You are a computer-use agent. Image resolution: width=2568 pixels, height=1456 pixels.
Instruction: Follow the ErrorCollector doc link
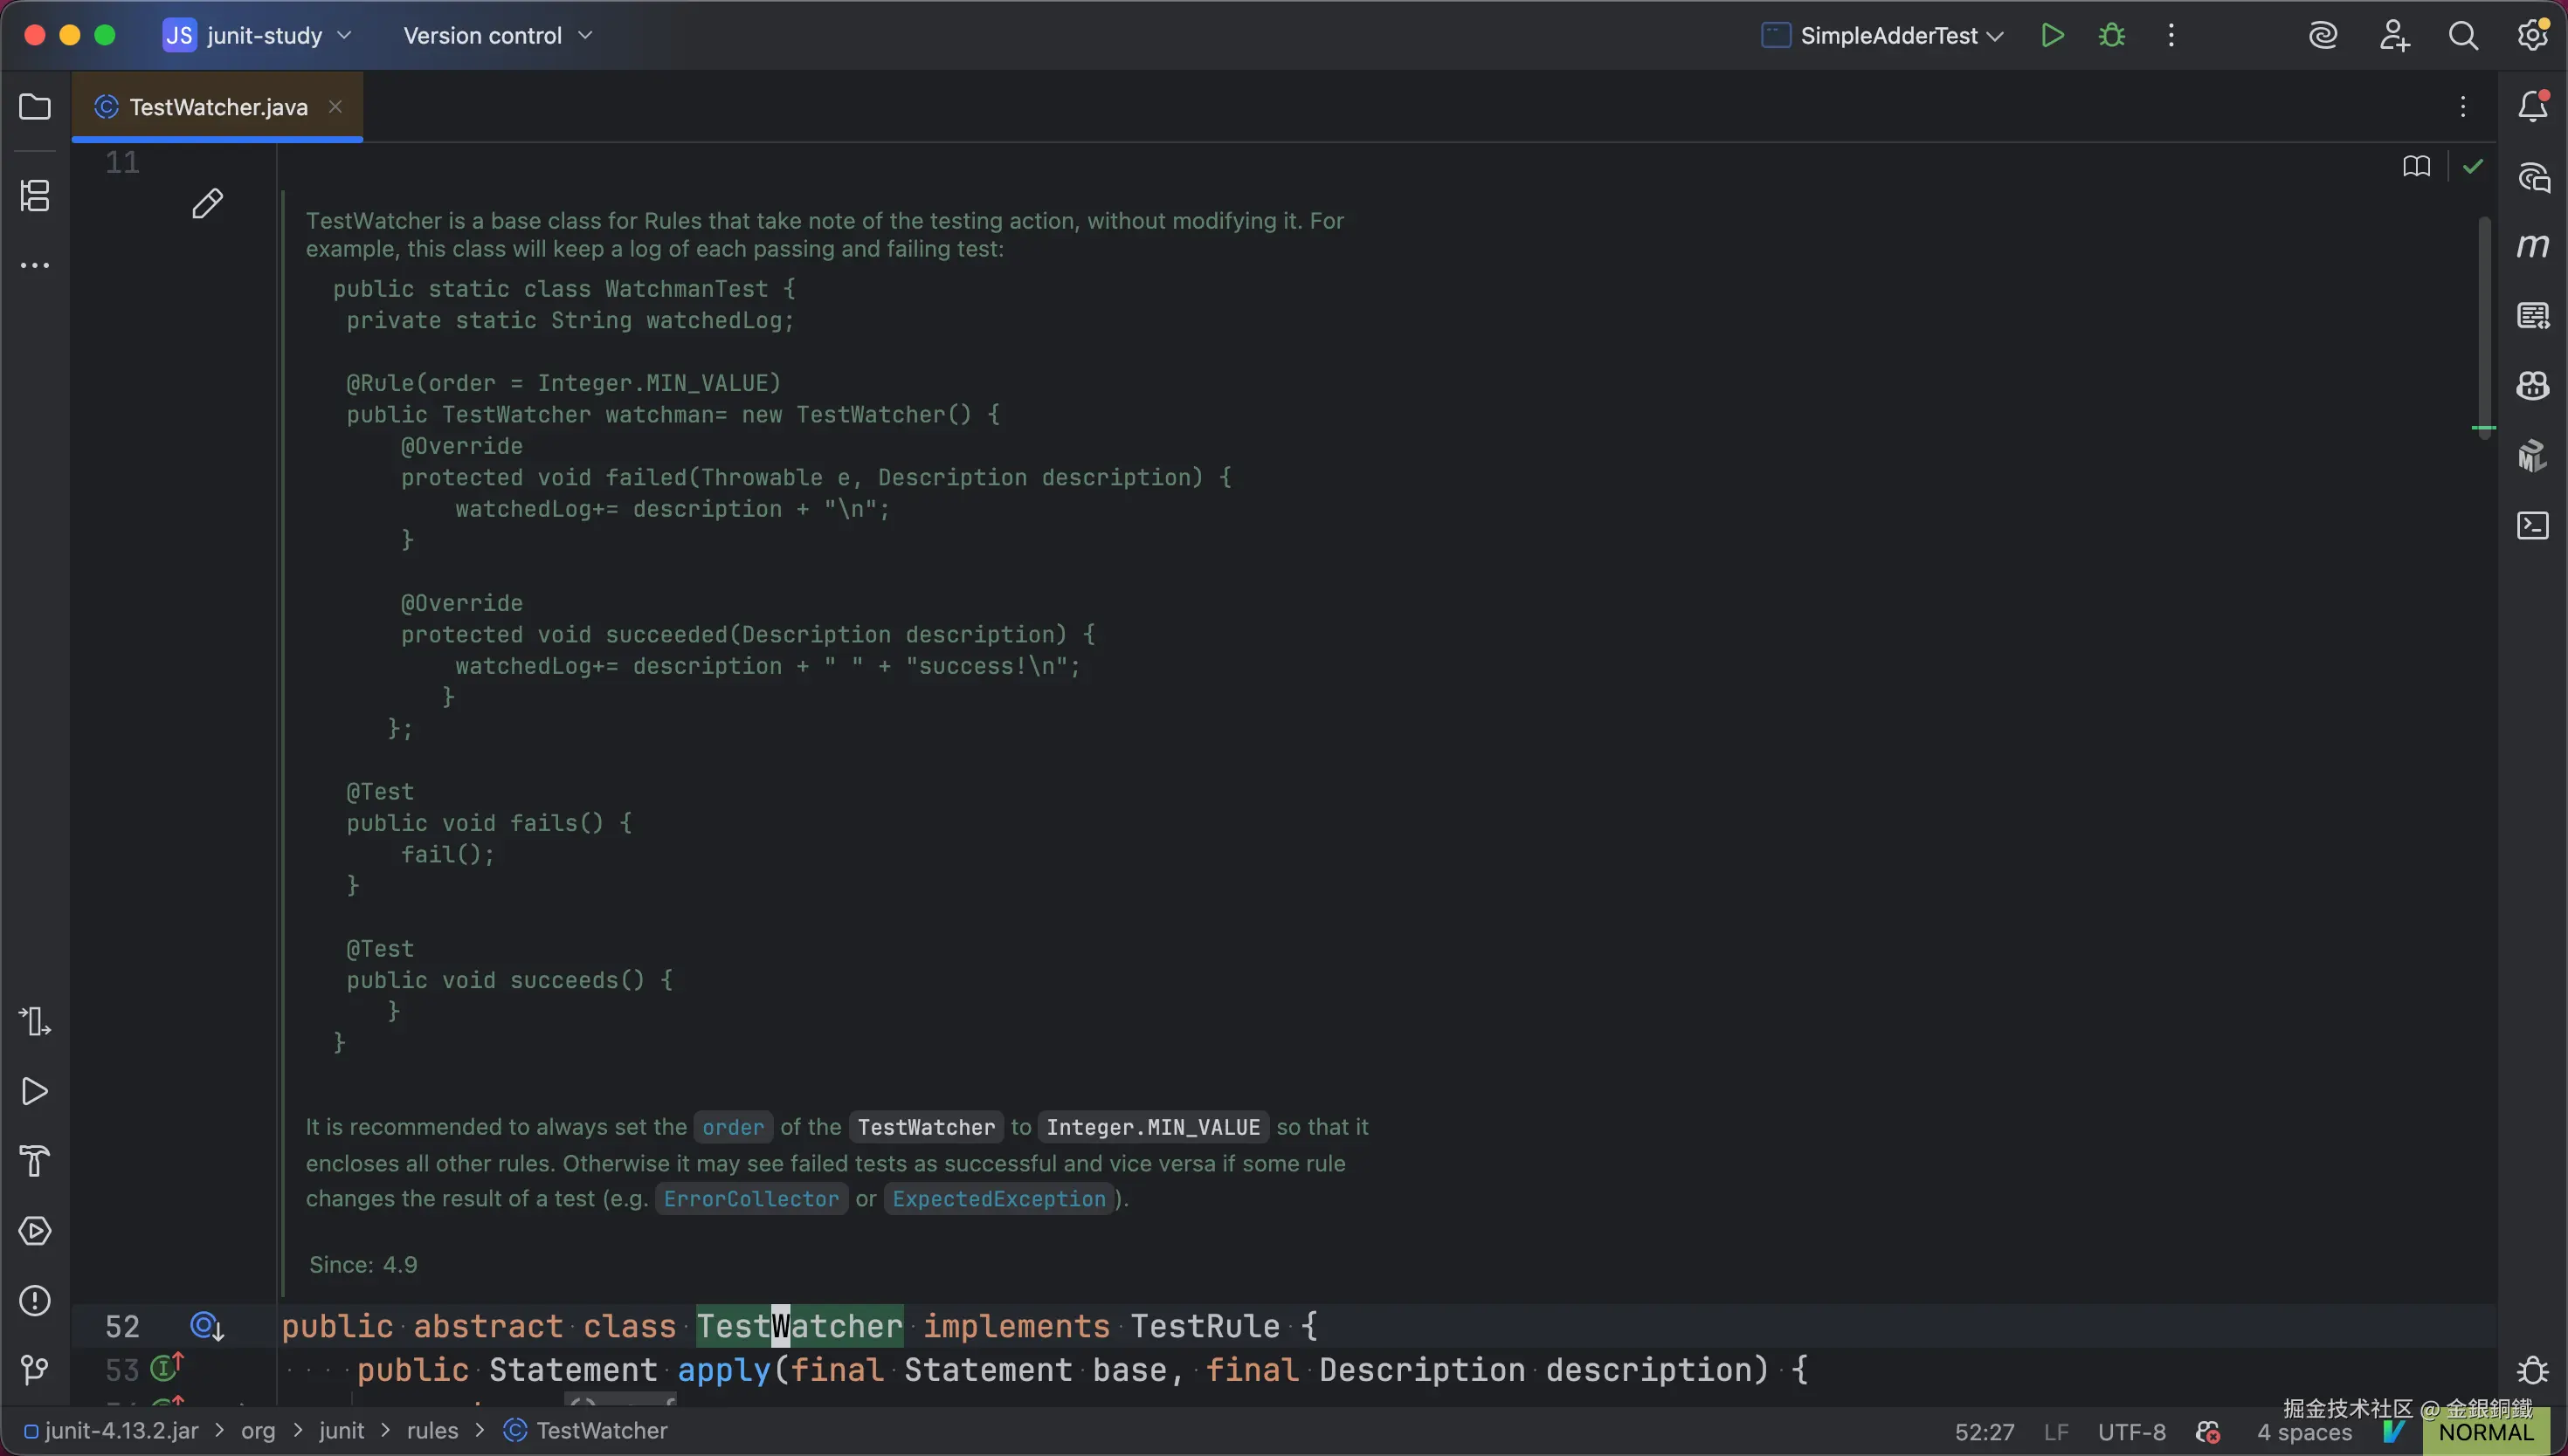(750, 1199)
